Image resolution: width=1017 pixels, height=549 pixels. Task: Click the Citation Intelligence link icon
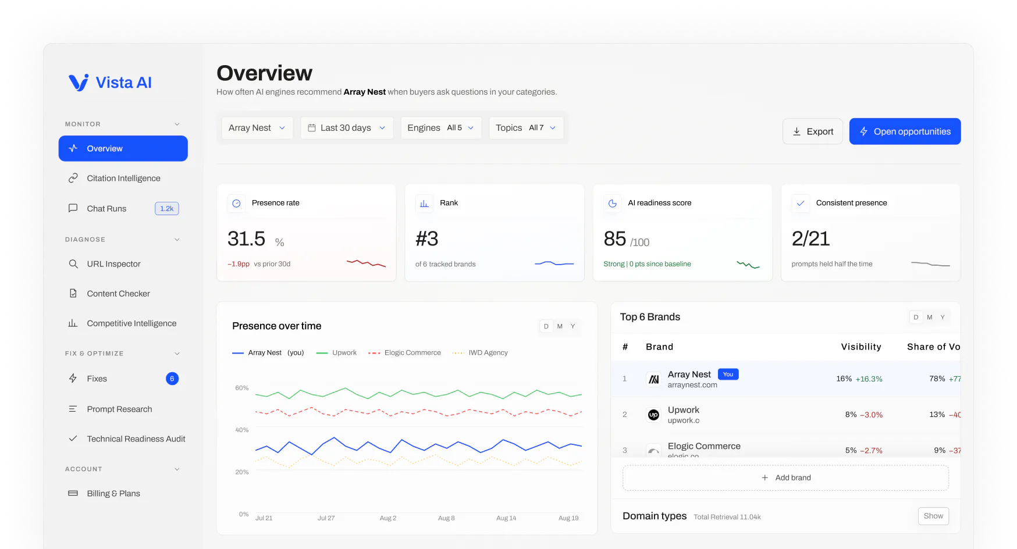73,178
